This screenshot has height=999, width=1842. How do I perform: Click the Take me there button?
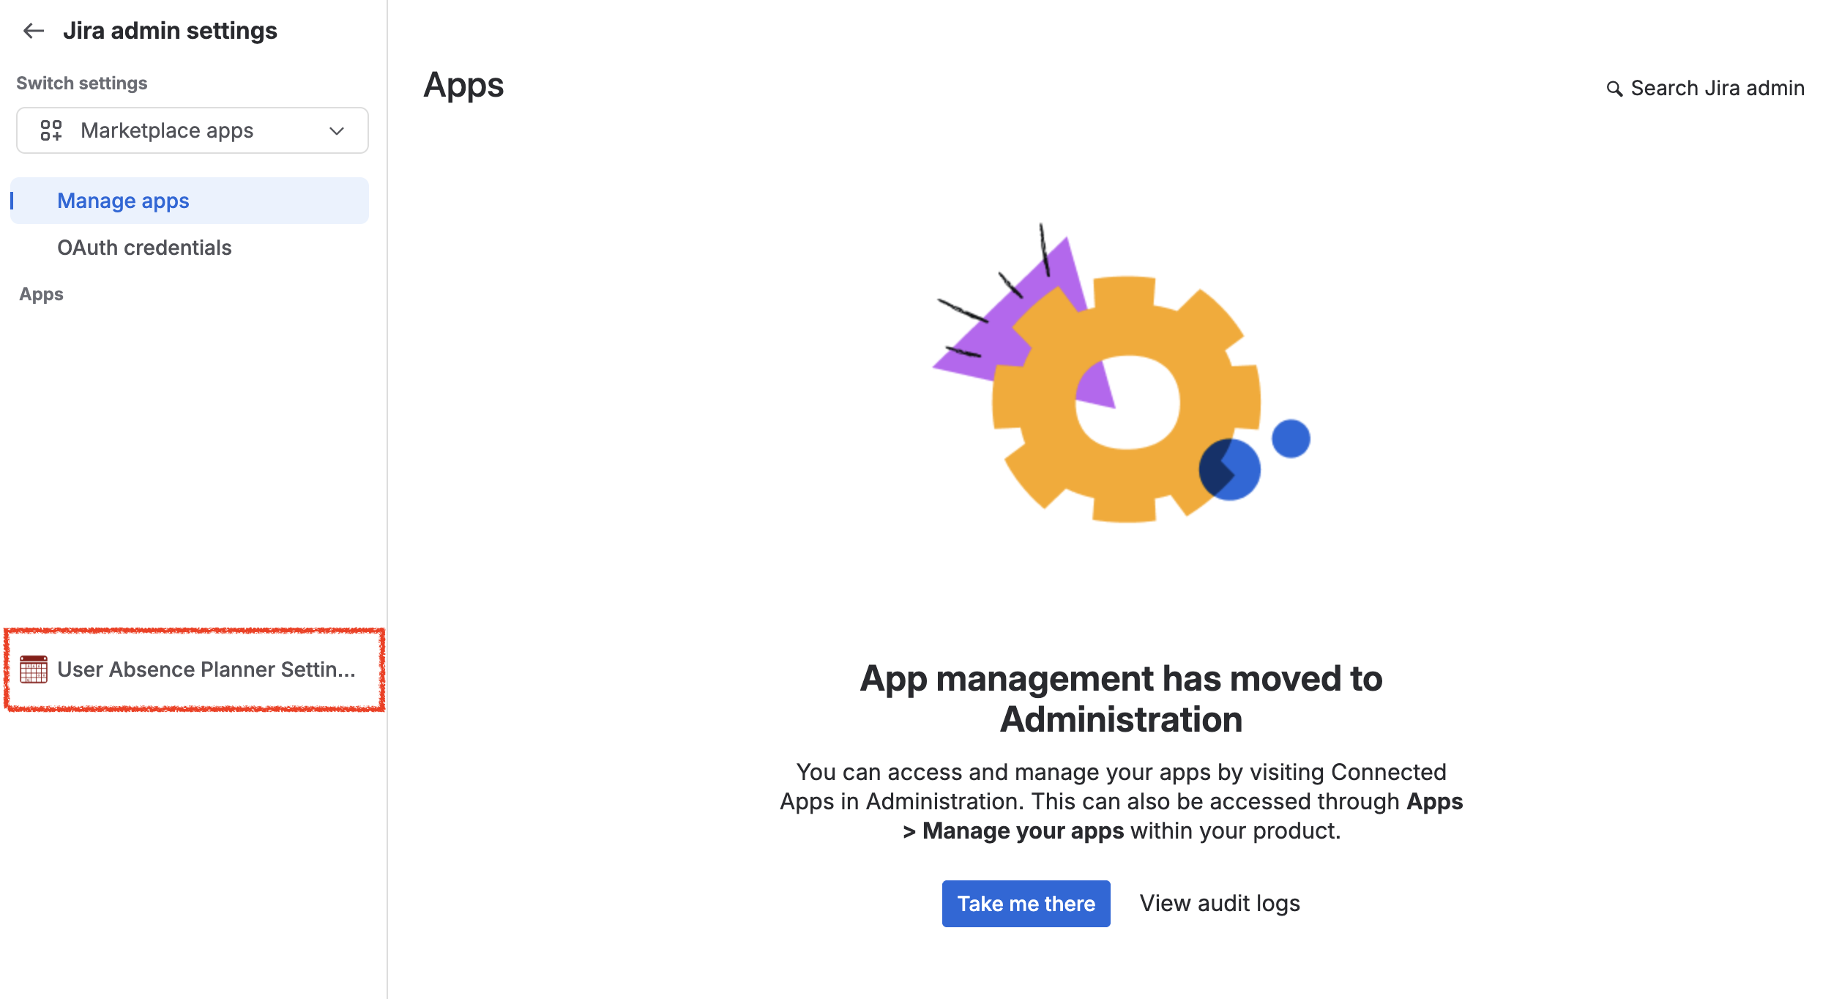[1026, 904]
